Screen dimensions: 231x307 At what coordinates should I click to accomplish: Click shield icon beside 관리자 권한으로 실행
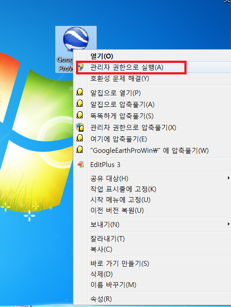point(80,67)
